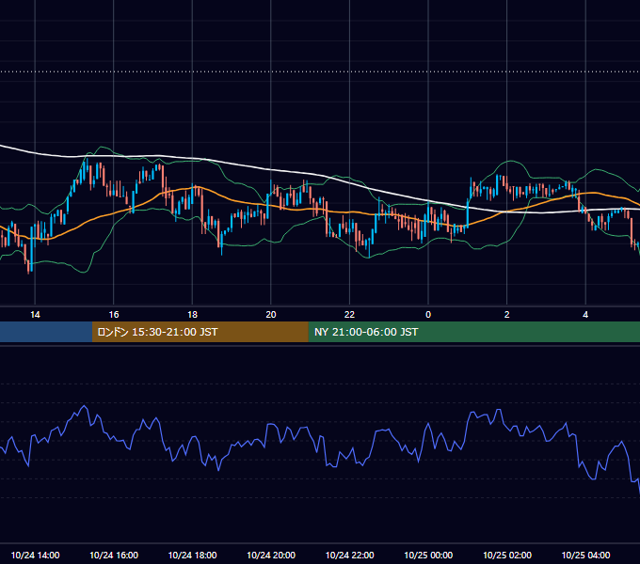Click the 10/25 02:00 date label
Viewport: 640px width, 564px height.
click(507, 555)
